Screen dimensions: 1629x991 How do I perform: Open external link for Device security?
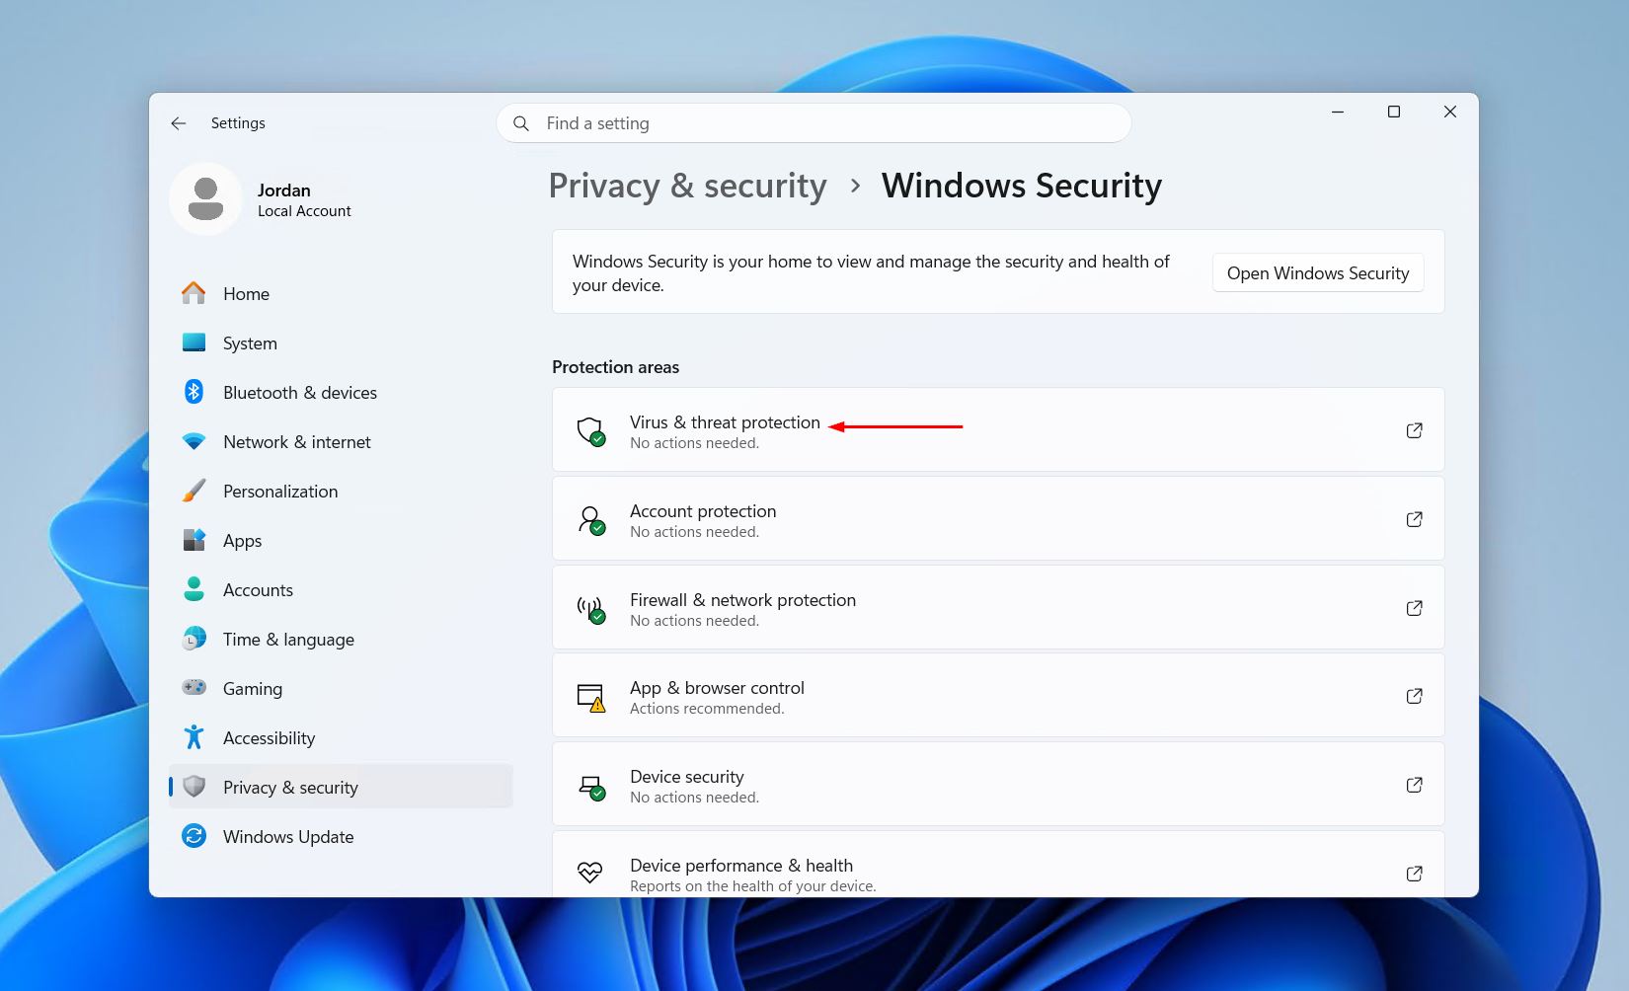click(1414, 785)
